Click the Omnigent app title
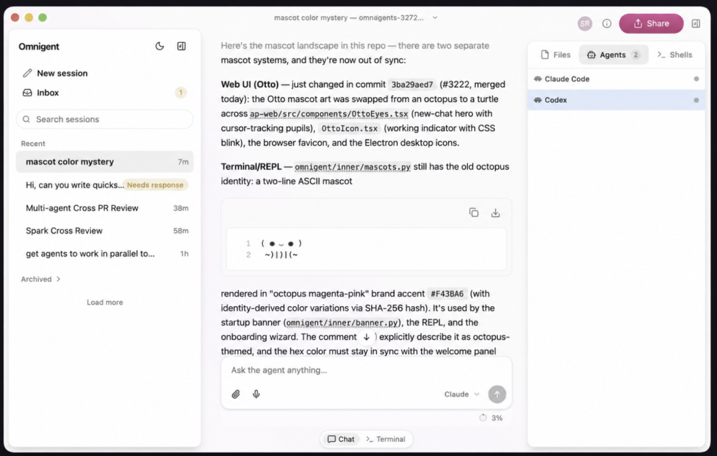The image size is (717, 456). tap(39, 46)
